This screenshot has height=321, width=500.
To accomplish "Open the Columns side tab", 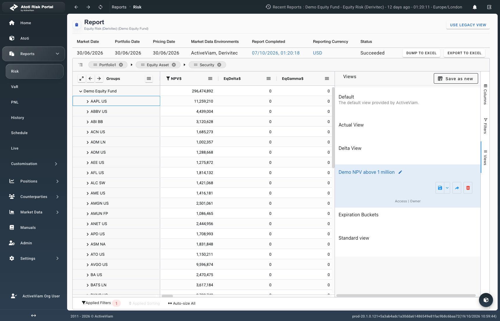I will 485,94.
